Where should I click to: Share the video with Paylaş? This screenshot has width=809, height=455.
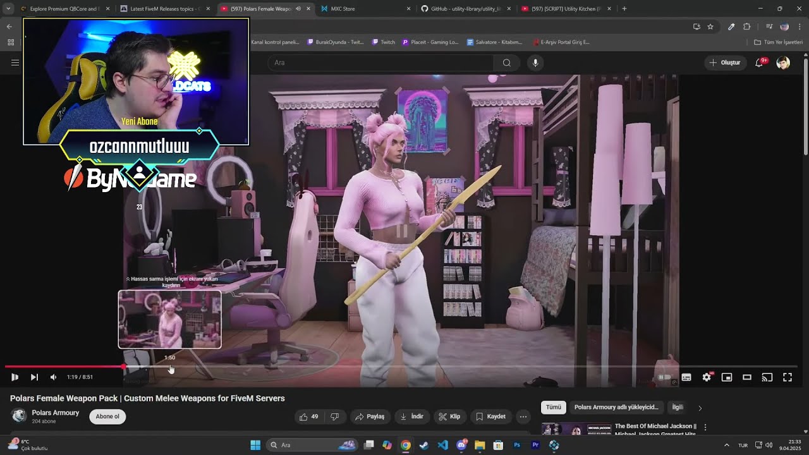[370, 416]
